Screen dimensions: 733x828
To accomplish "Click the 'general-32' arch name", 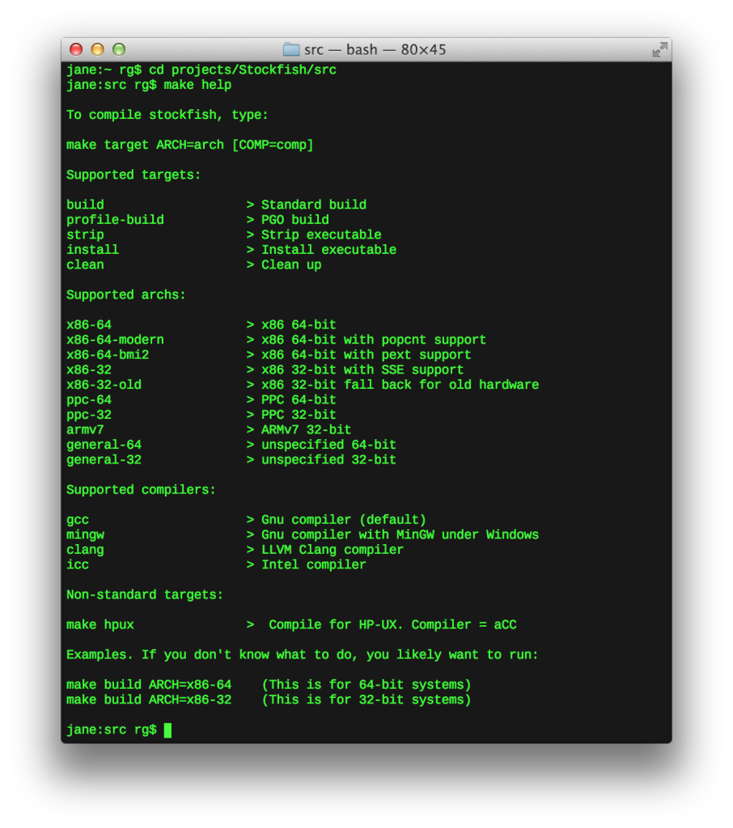I will (104, 460).
